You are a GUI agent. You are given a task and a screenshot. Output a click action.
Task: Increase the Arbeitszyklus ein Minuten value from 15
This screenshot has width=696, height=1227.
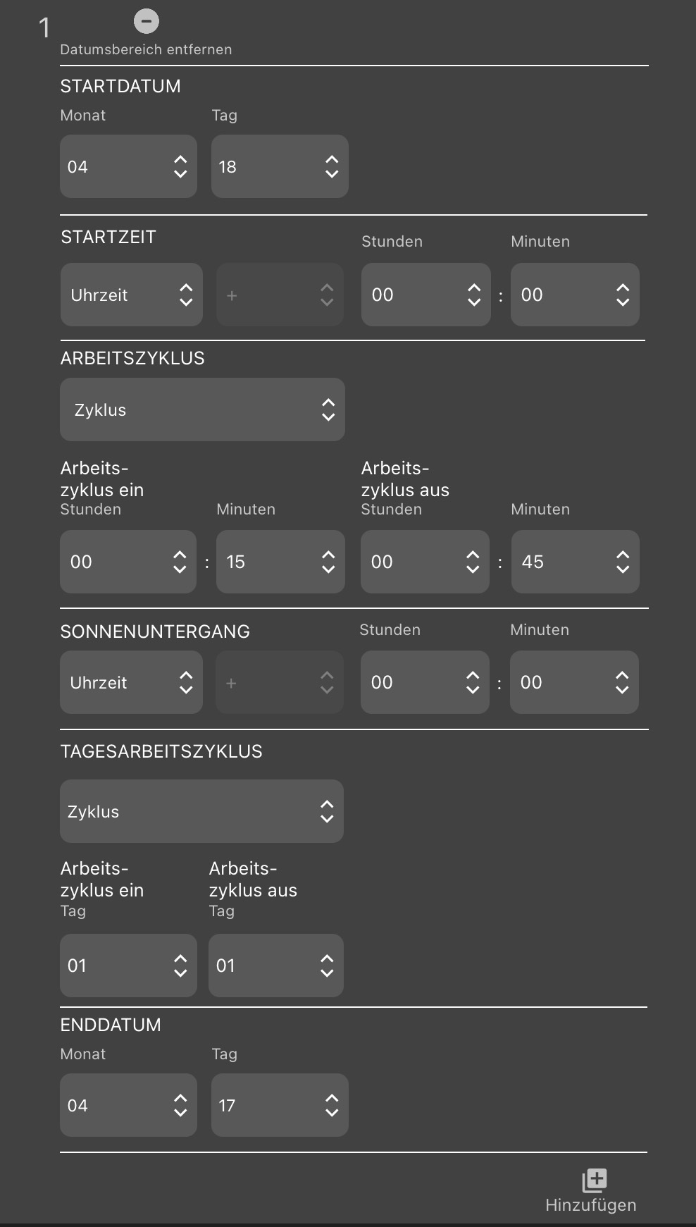pos(328,555)
